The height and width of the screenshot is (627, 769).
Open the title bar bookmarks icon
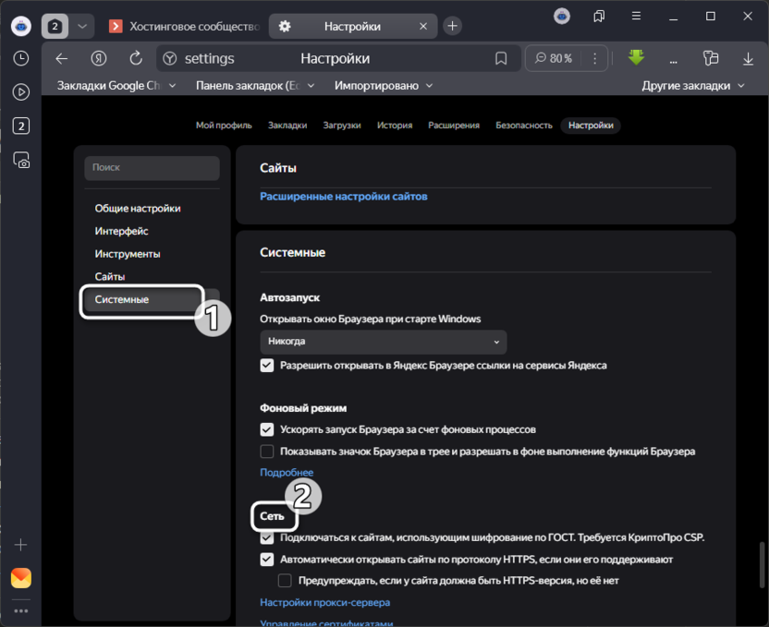click(x=599, y=17)
